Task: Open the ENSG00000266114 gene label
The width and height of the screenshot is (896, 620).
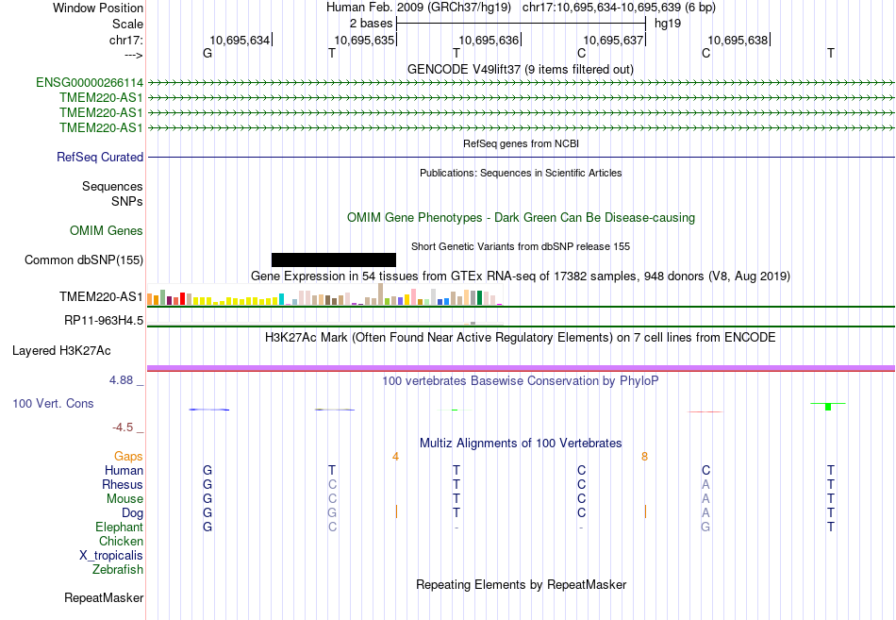Action: (90, 82)
